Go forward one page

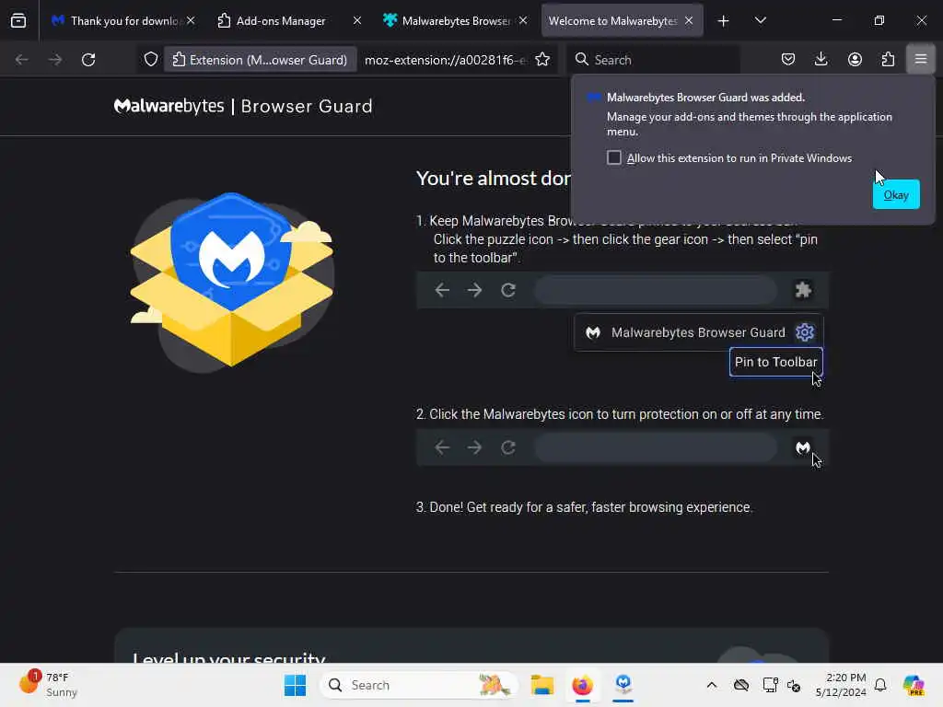click(x=54, y=59)
